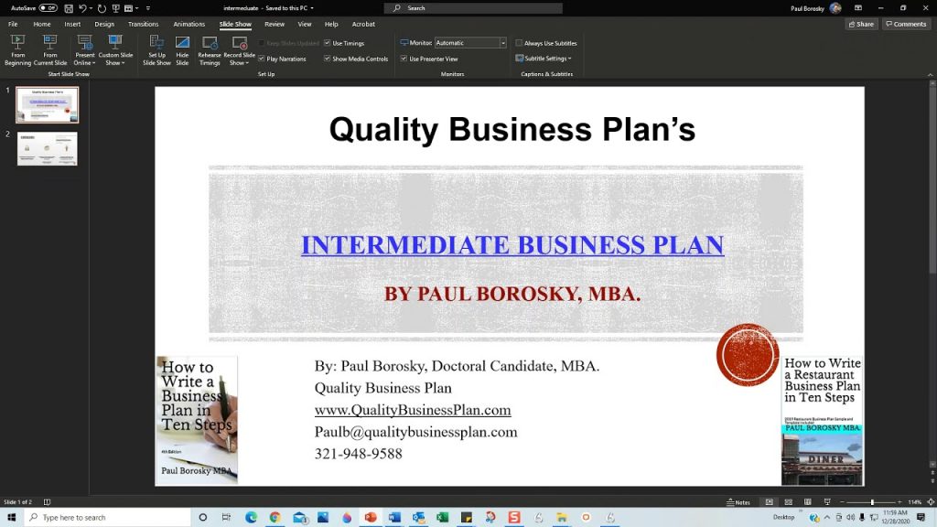Open the File menu
The image size is (937, 527).
coord(13,24)
